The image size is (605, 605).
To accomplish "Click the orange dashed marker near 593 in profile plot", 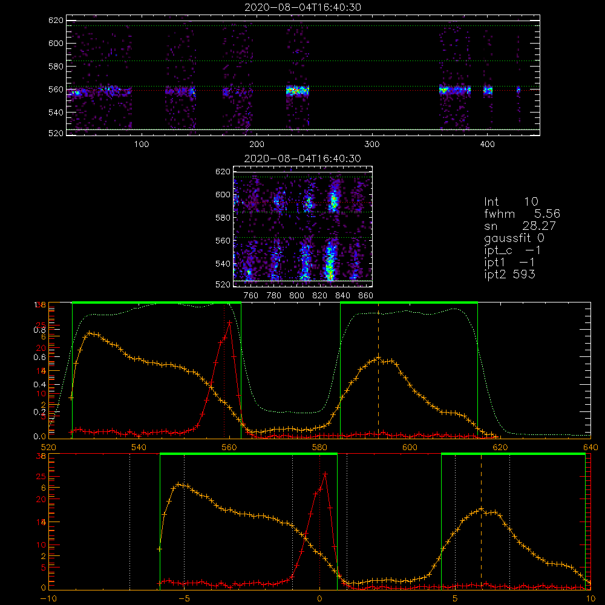I will coord(379,370).
